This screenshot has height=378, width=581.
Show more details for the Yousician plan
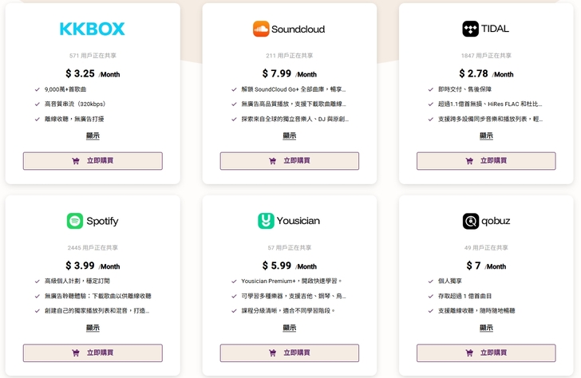pyautogui.click(x=290, y=328)
